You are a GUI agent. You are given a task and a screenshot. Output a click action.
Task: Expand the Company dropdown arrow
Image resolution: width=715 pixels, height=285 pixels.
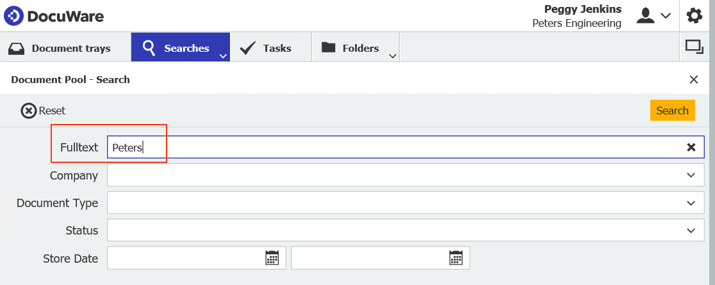pos(691,175)
